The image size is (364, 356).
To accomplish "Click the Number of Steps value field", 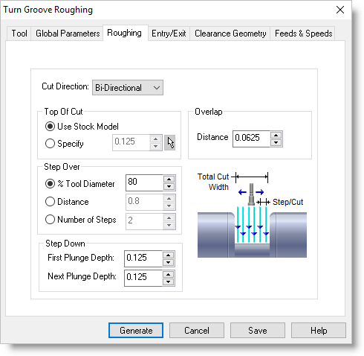I will [144, 221].
